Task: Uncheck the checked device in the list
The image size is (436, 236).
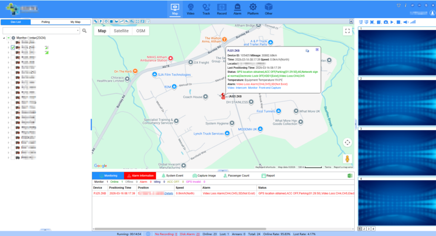Action: (x=13, y=47)
